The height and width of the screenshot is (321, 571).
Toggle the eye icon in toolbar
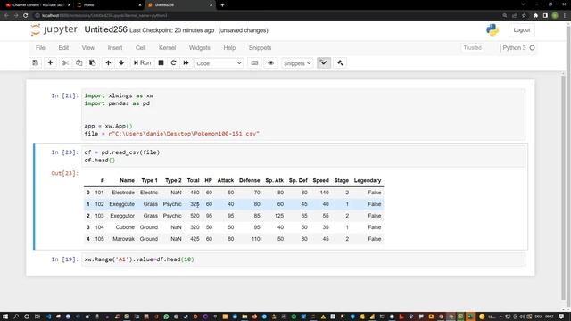pos(270,63)
